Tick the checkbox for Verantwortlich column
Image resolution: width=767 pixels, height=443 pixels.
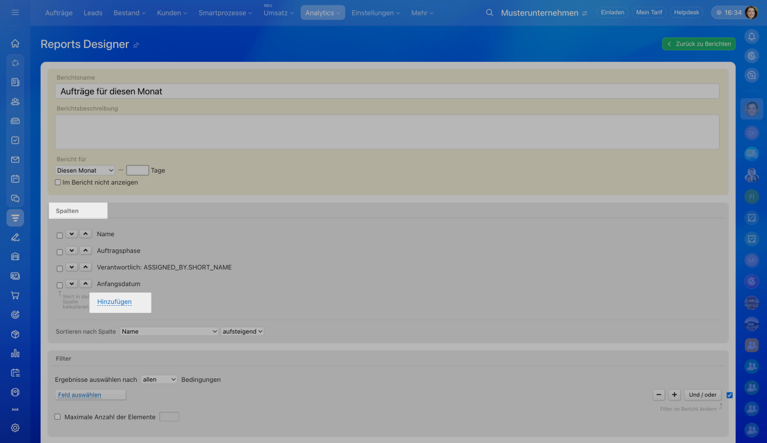(60, 269)
